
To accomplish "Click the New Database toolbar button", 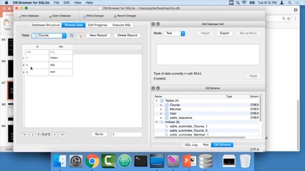I will click(x=29, y=16).
